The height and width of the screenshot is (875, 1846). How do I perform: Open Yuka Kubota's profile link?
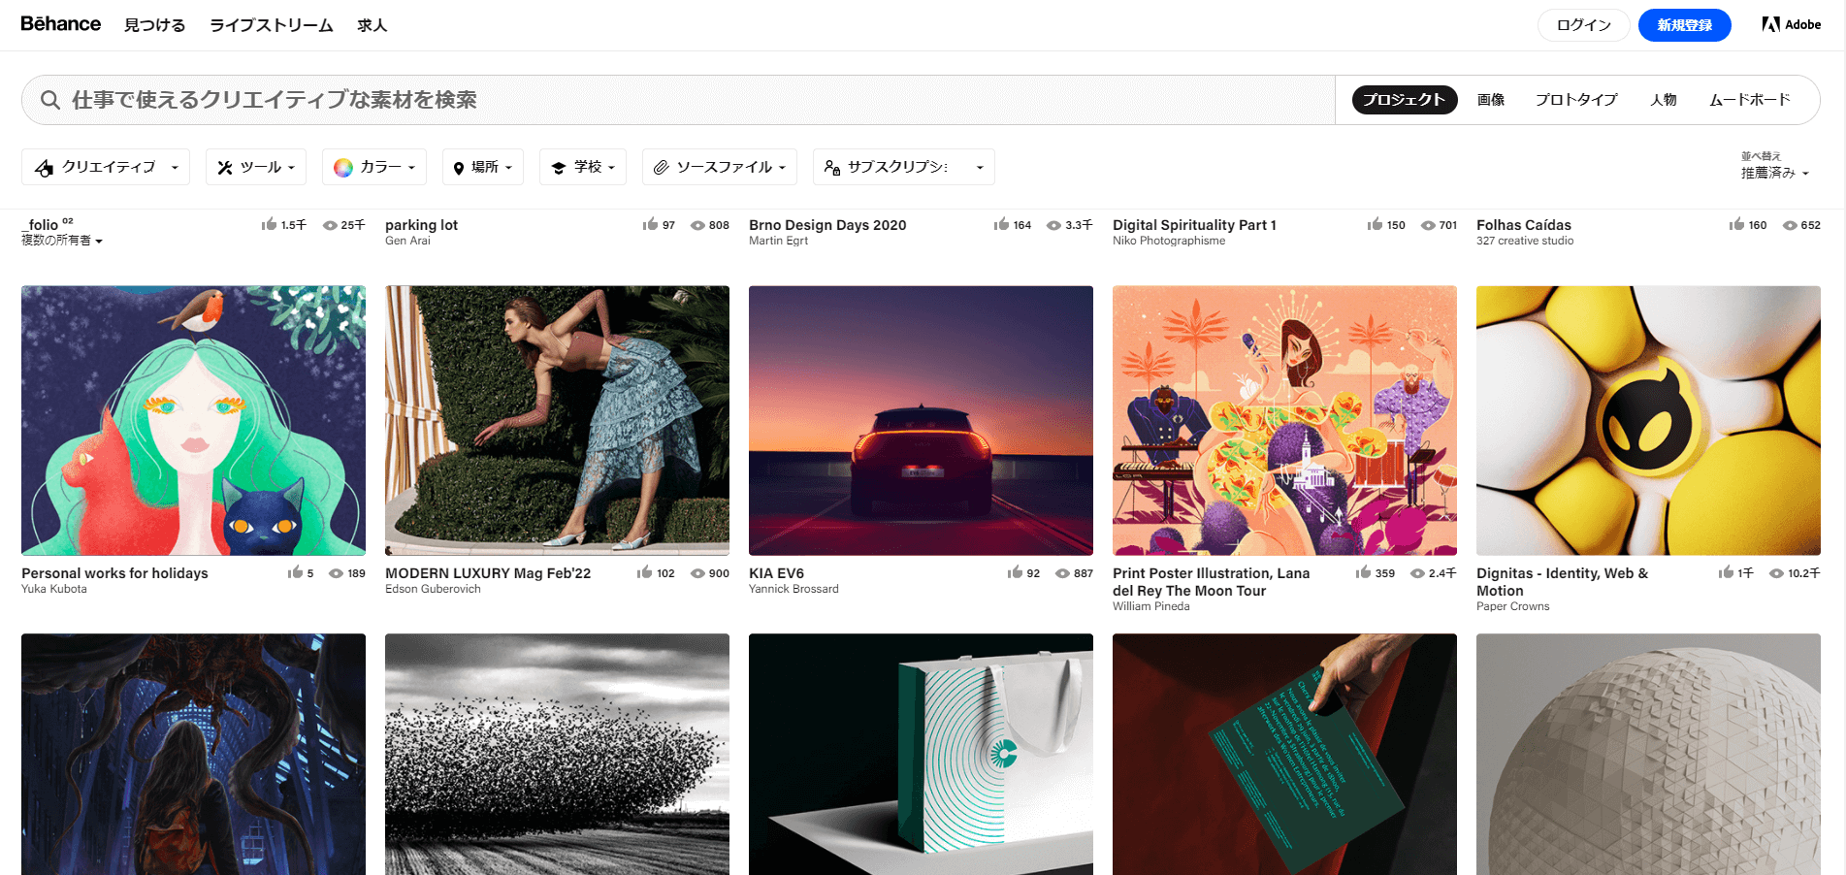pyautogui.click(x=54, y=589)
